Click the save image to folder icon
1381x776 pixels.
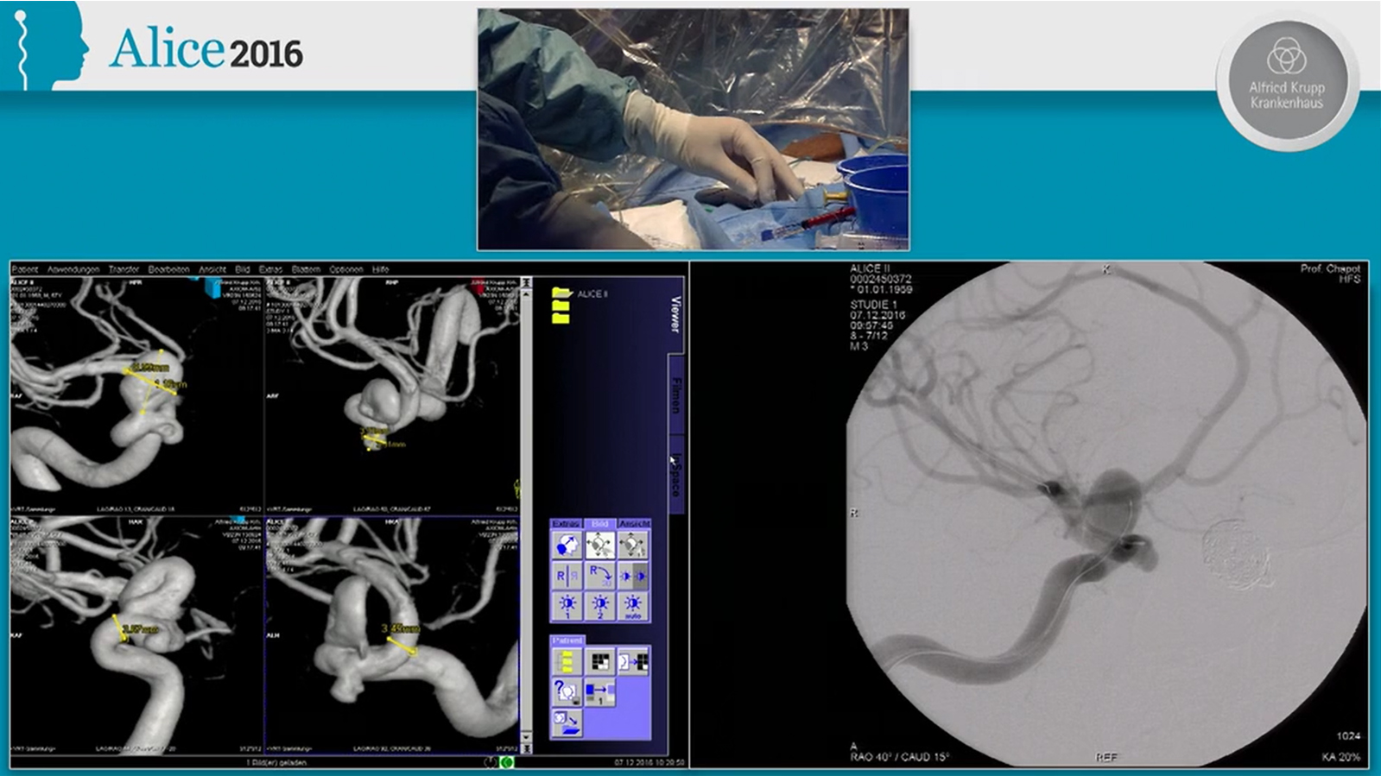click(567, 722)
